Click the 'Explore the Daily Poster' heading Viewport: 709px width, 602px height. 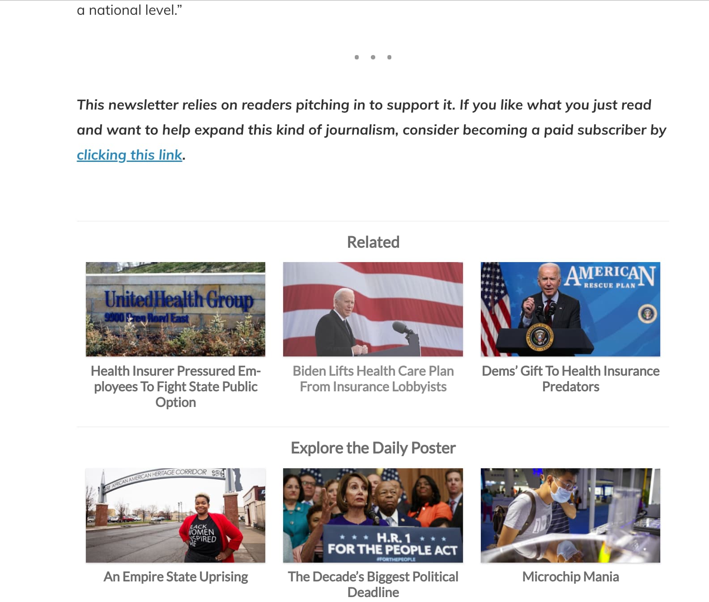tap(373, 448)
